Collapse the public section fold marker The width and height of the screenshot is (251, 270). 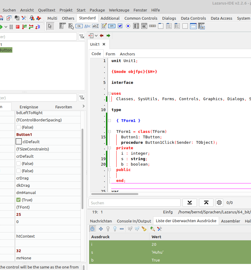109,170
